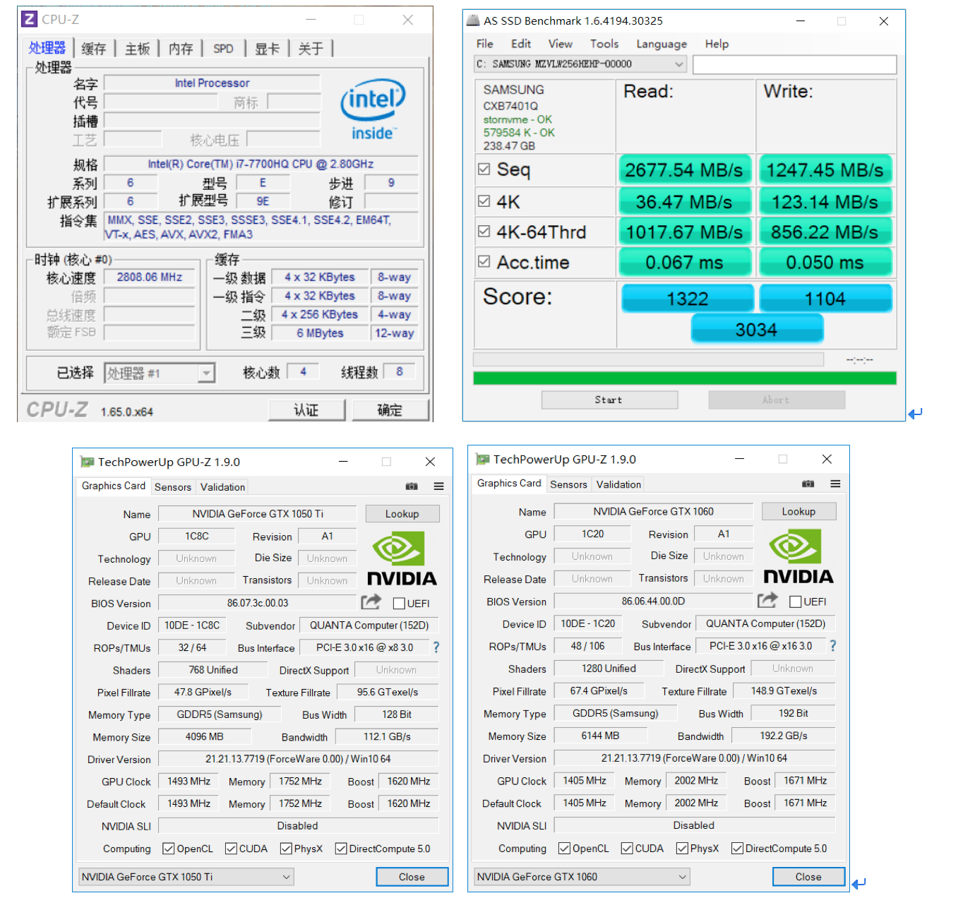
Task: Open the processor selection dropdown in CPU-Z
Action: (x=160, y=373)
